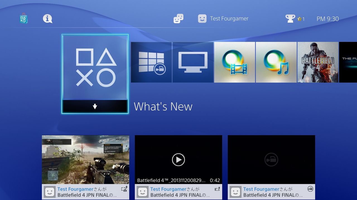Select the What's New PlayStation symbols tile

[95, 67]
